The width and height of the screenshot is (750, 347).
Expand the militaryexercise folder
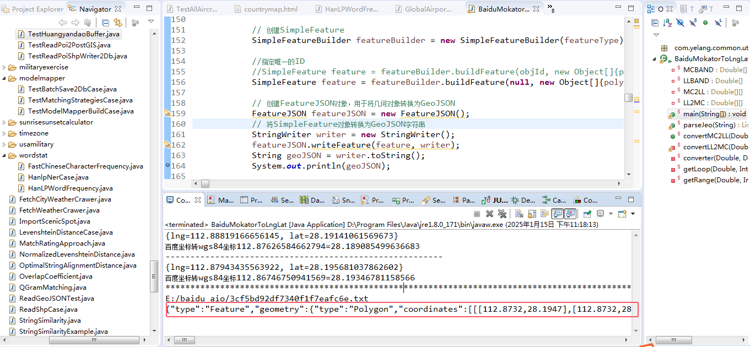[x=5, y=67]
